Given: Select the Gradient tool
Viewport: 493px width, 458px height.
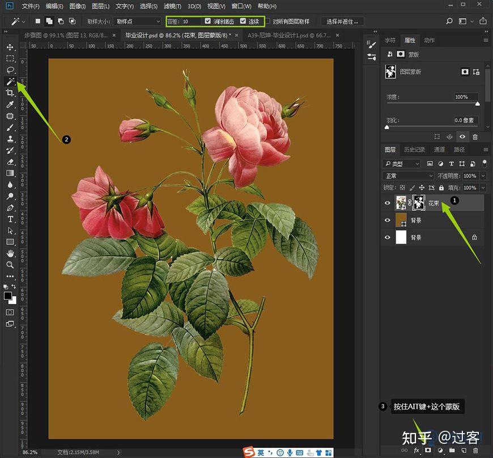Looking at the screenshot, I should 10,173.
